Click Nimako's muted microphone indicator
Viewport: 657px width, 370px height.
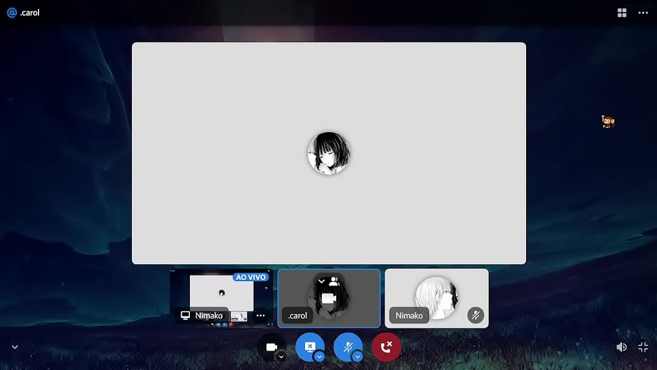[475, 315]
